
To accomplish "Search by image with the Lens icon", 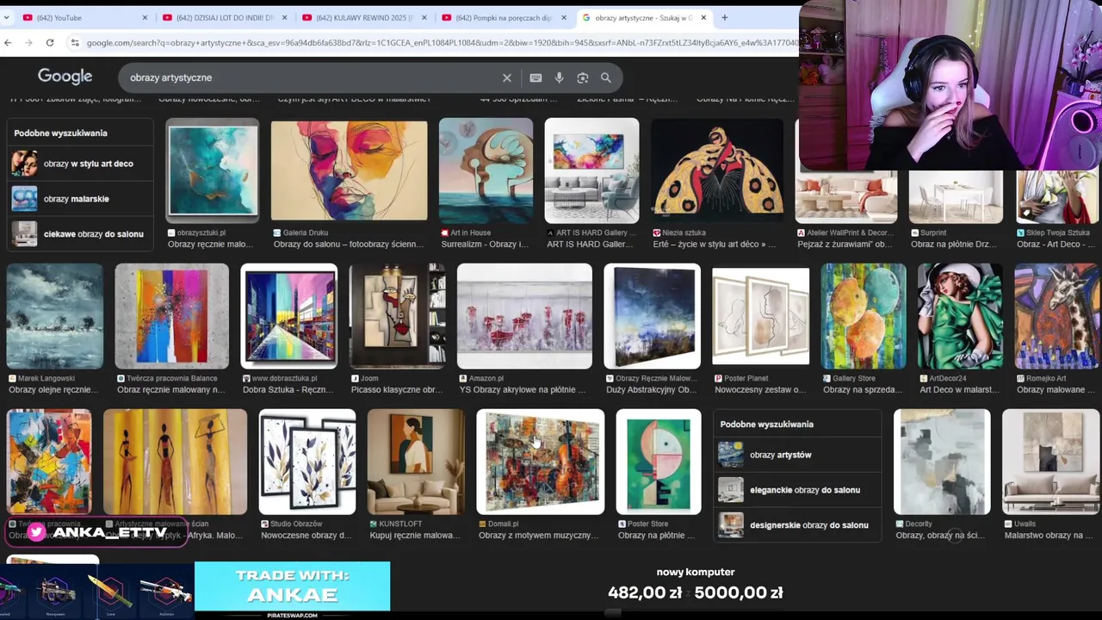I will coord(583,77).
